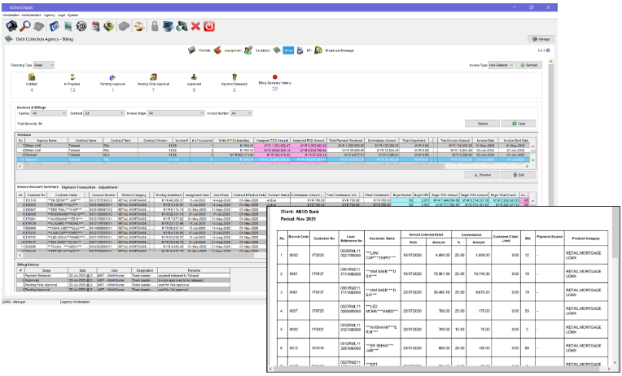Open the Unbilled invoices status icon
Image resolution: width=622 pixels, height=376 pixels.
click(32, 77)
